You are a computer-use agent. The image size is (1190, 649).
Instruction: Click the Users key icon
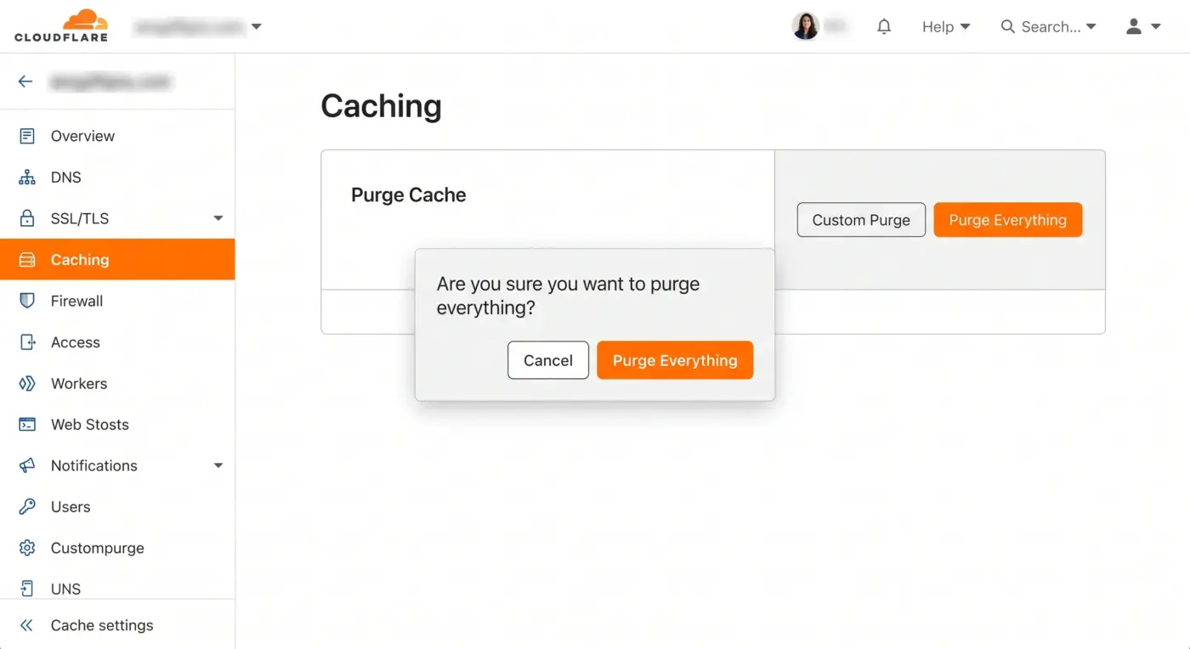[27, 507]
